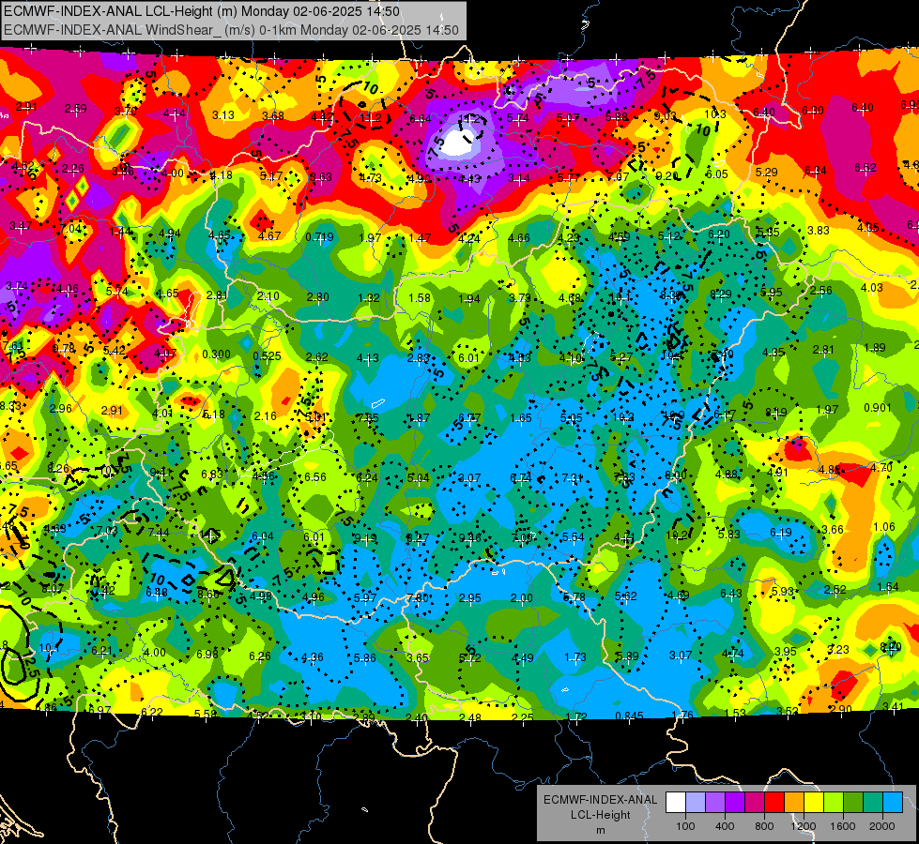Click the legend tick label '800'

pyautogui.click(x=764, y=826)
